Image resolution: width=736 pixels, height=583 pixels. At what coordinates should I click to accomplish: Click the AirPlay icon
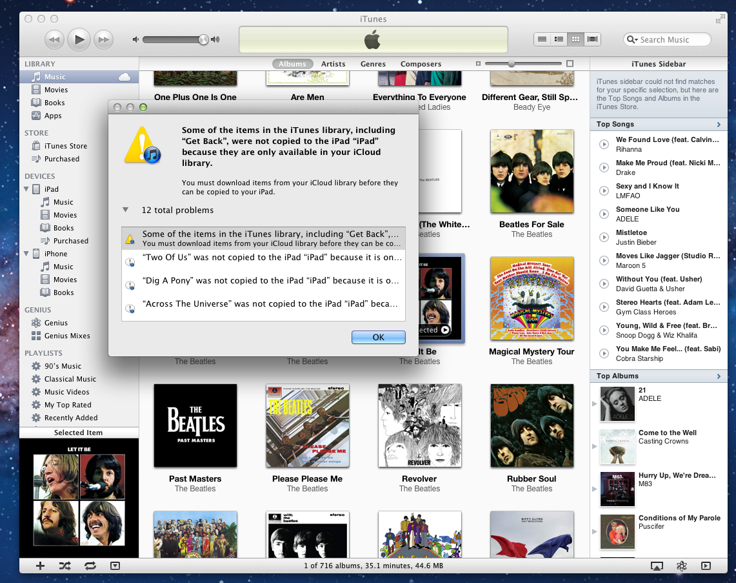[x=657, y=566]
